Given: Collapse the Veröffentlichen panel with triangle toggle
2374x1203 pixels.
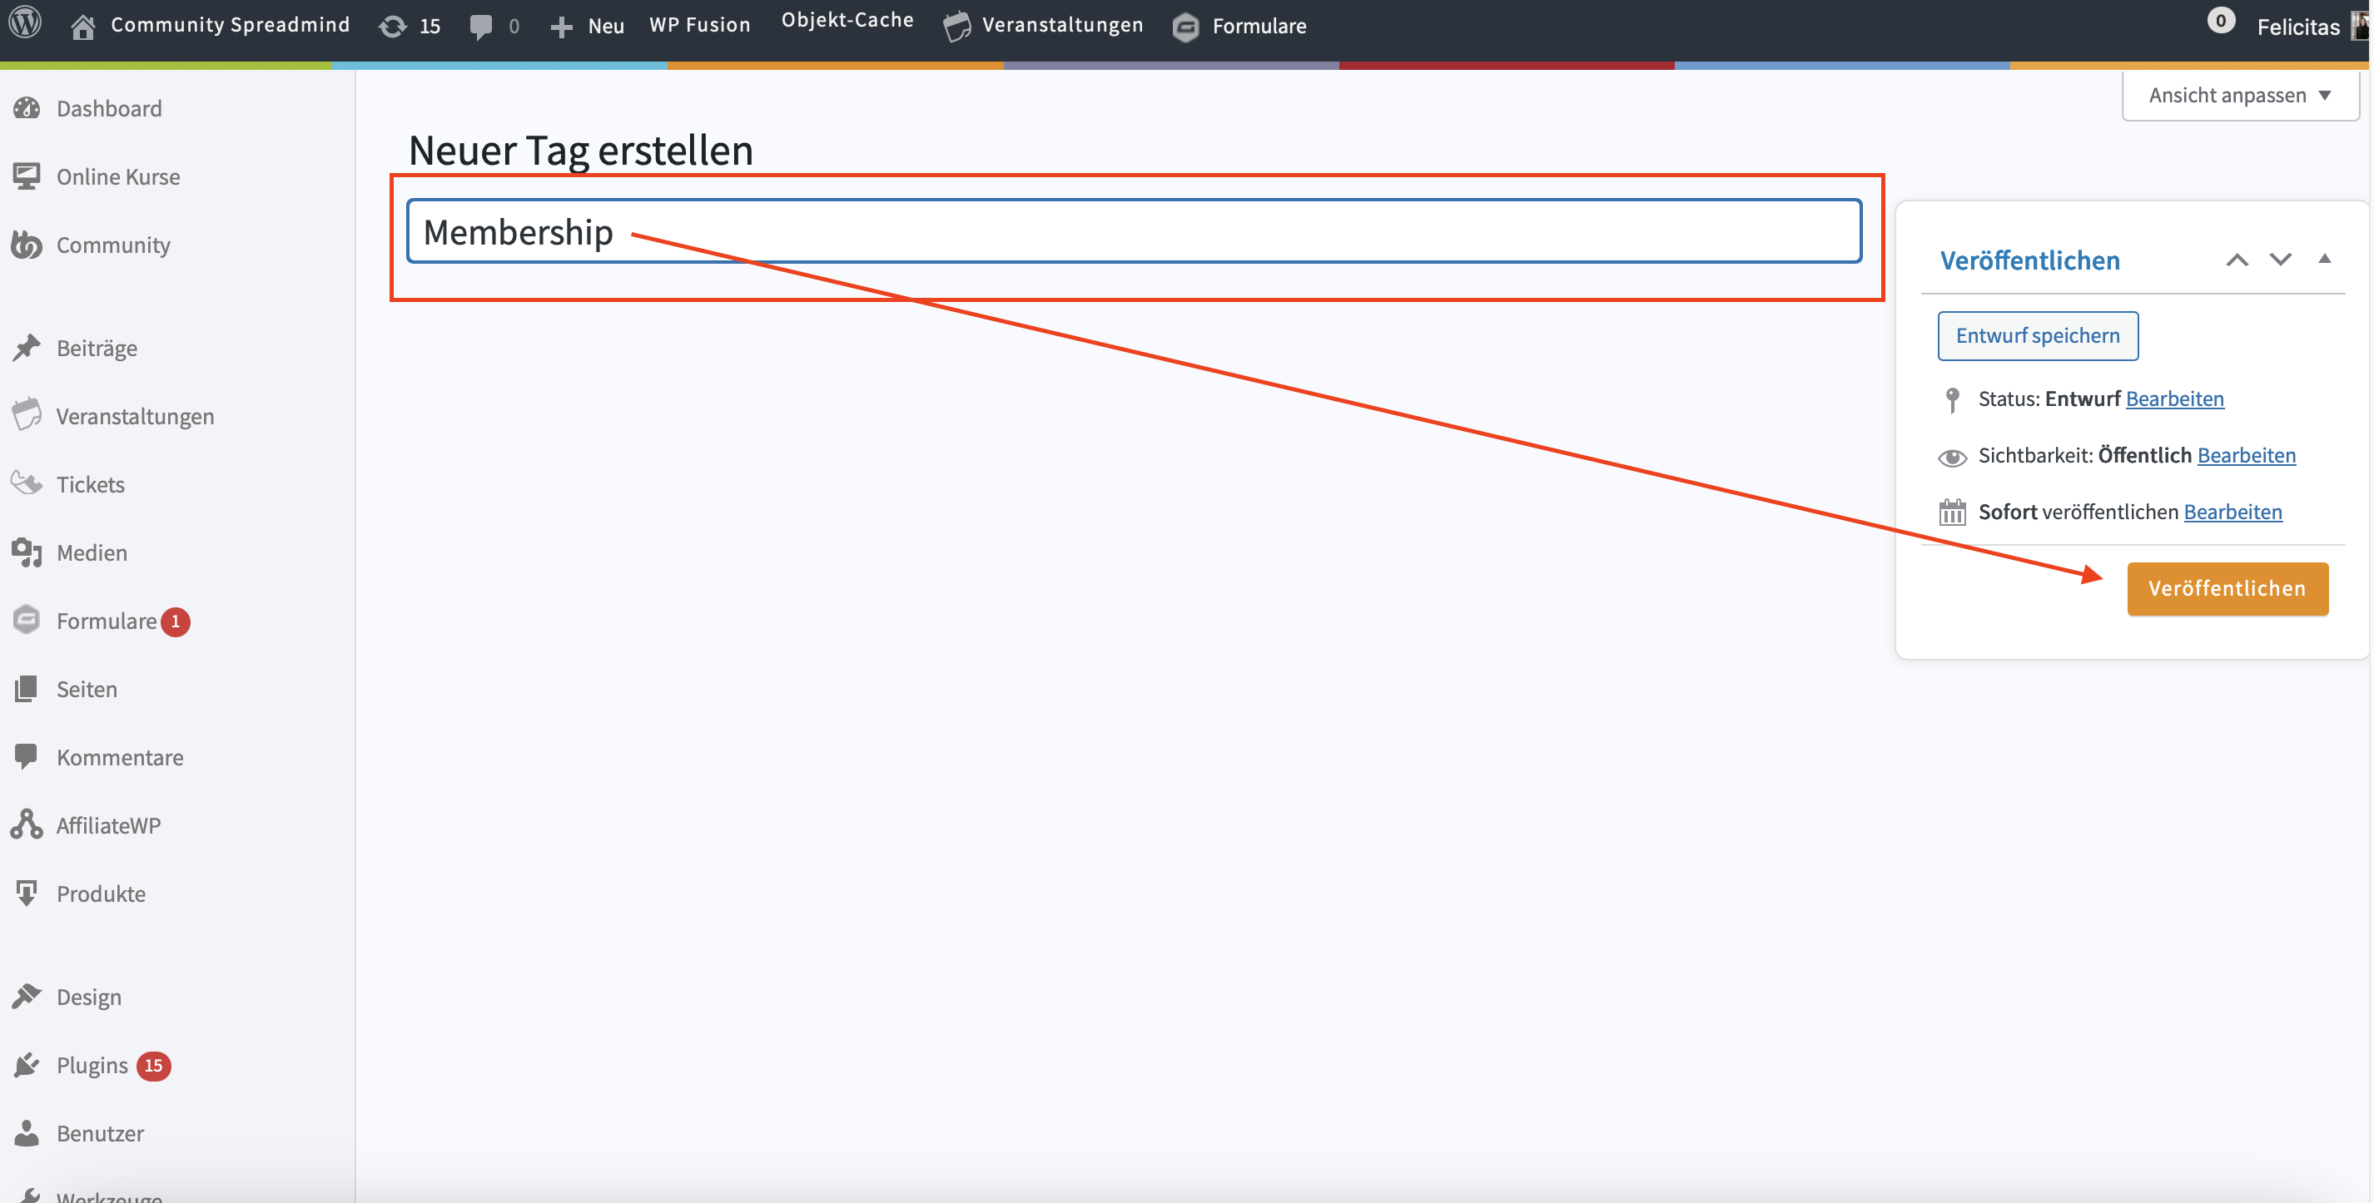Looking at the screenshot, I should tap(2324, 259).
